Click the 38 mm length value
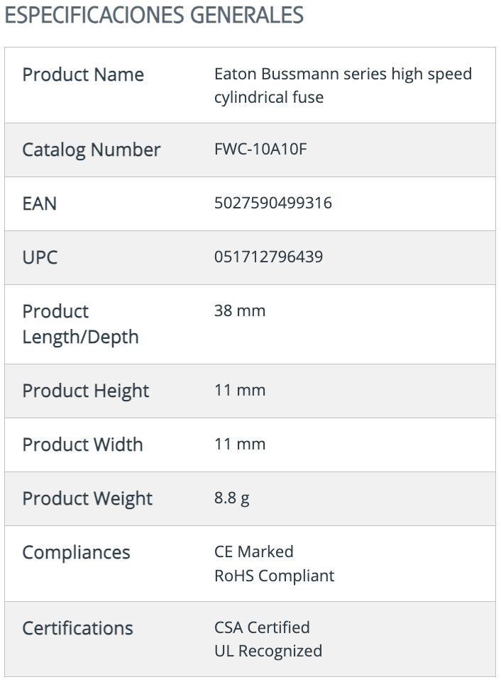The image size is (501, 682). coord(240,311)
